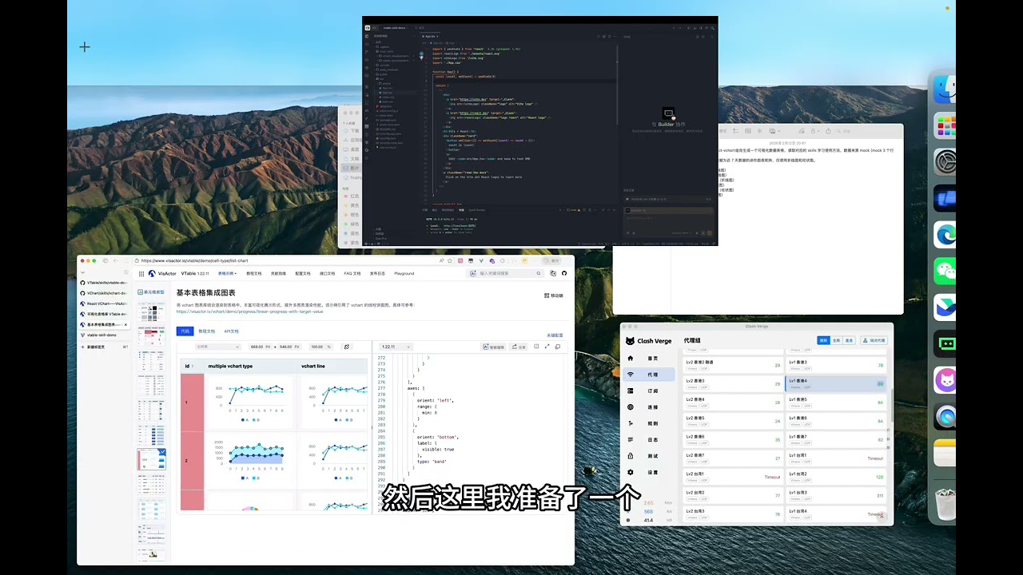Open 接口文档 in the VTable navigation bar

pyautogui.click(x=327, y=273)
